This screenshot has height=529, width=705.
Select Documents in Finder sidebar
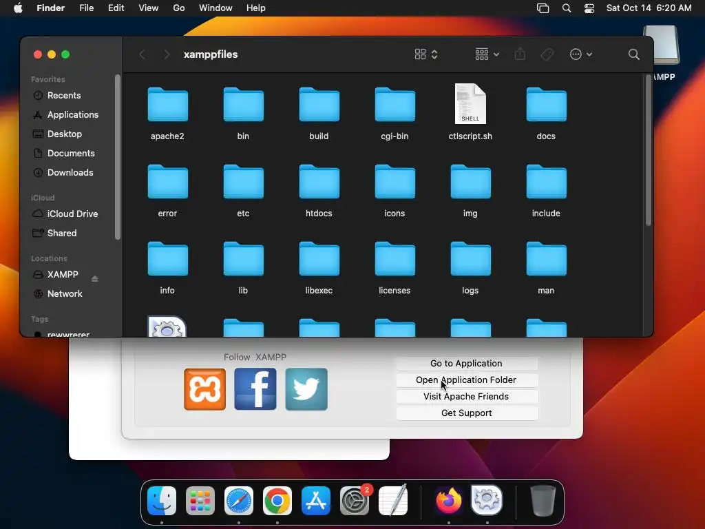[x=70, y=154]
